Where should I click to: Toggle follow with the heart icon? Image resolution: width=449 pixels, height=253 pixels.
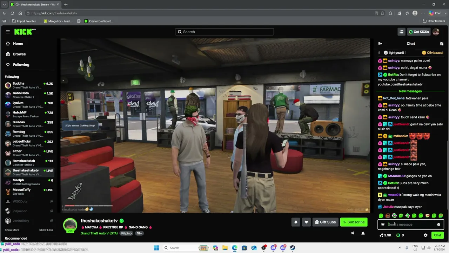tap(306, 222)
